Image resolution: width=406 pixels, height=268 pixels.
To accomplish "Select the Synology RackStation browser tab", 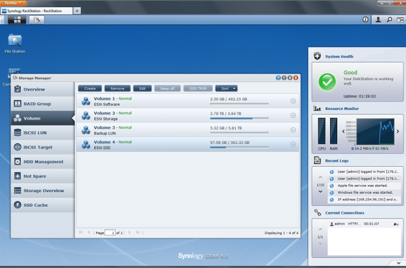I will coord(36,11).
